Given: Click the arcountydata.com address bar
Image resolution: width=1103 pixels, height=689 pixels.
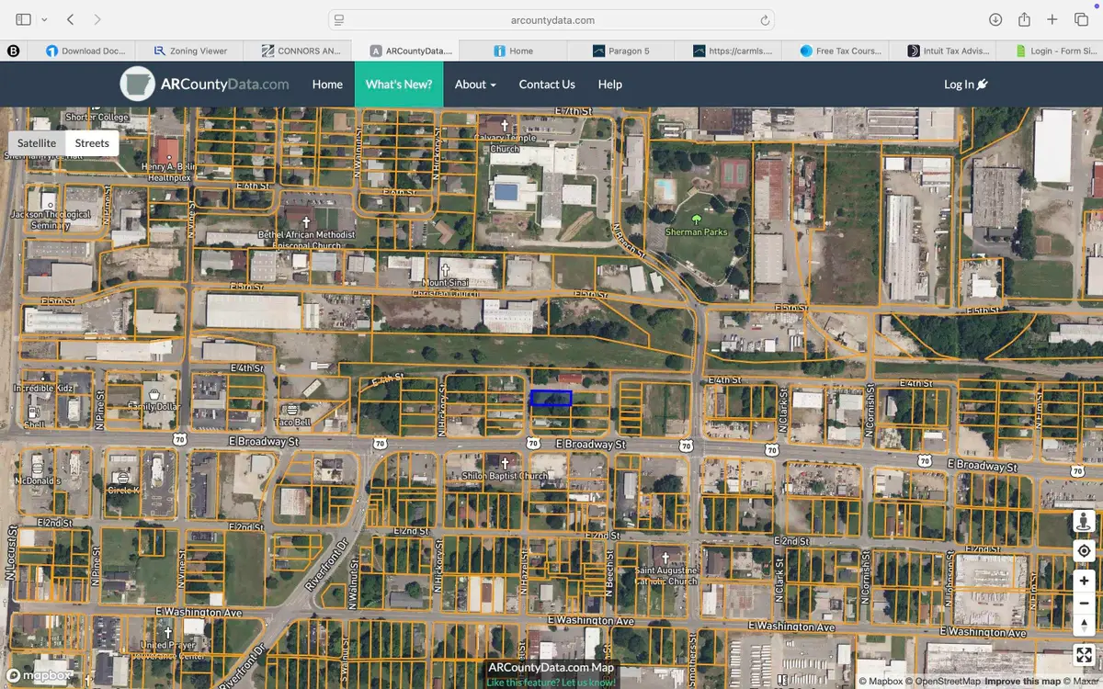Looking at the screenshot, I should 551,19.
